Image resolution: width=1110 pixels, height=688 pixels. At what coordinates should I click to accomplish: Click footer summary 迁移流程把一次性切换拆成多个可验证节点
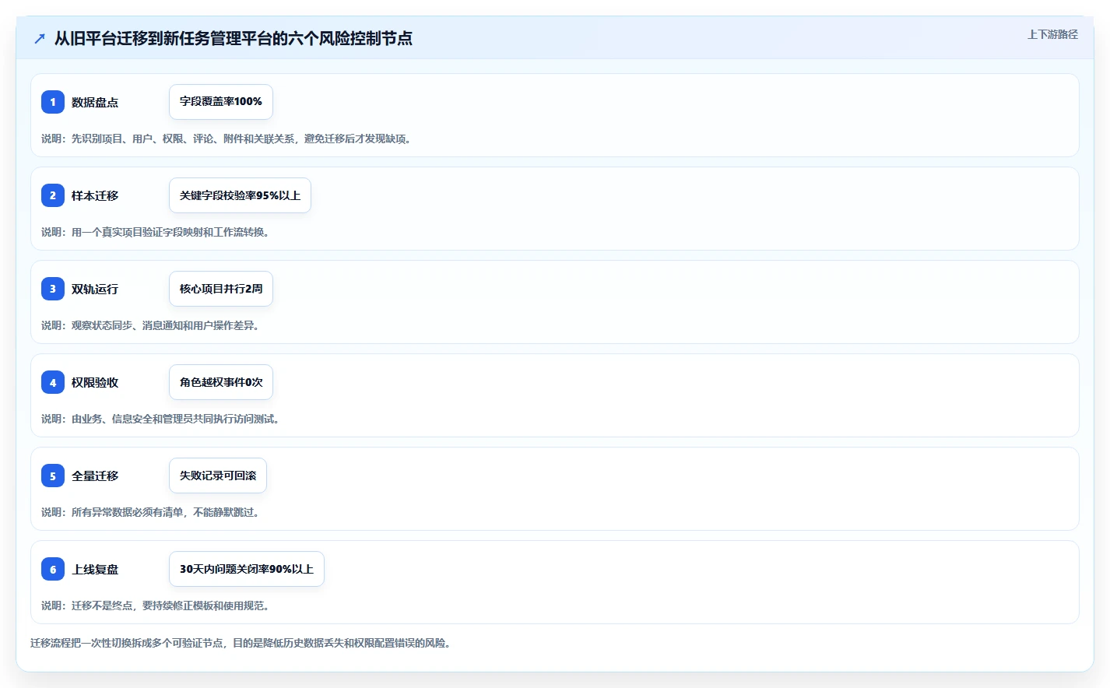point(241,643)
